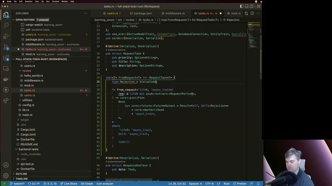Screen dimensions: 332x186
Task: Open the Docker view in activity bar
Action: point(6,79)
